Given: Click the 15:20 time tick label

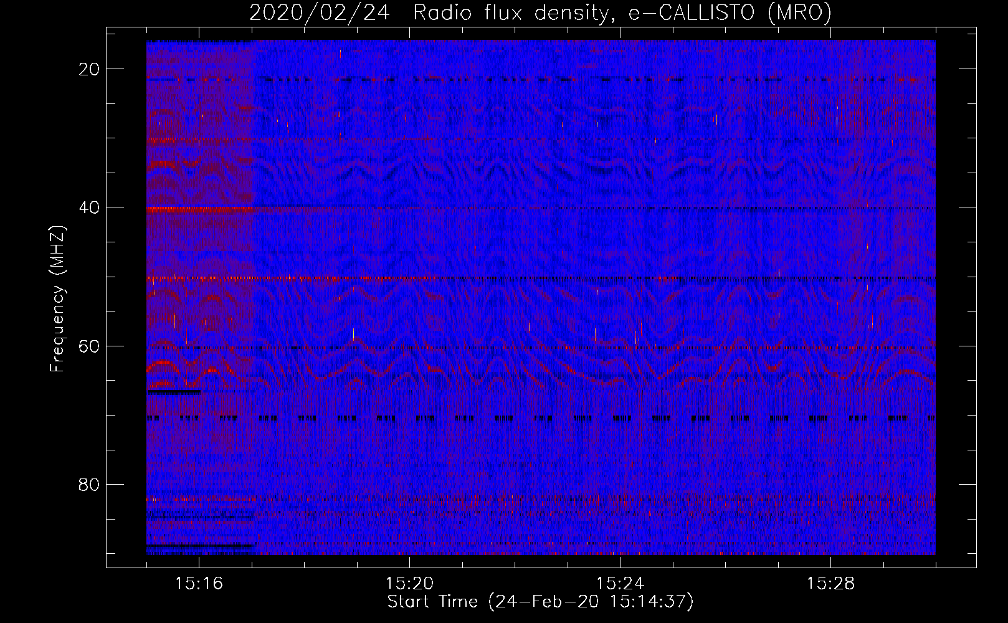Looking at the screenshot, I should click(409, 584).
